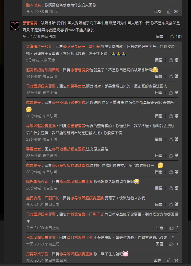Open 馨馨爱爱's heart avatar profile
Viewport: 191px width, 266px height.
pyautogui.click(x=15, y=26)
